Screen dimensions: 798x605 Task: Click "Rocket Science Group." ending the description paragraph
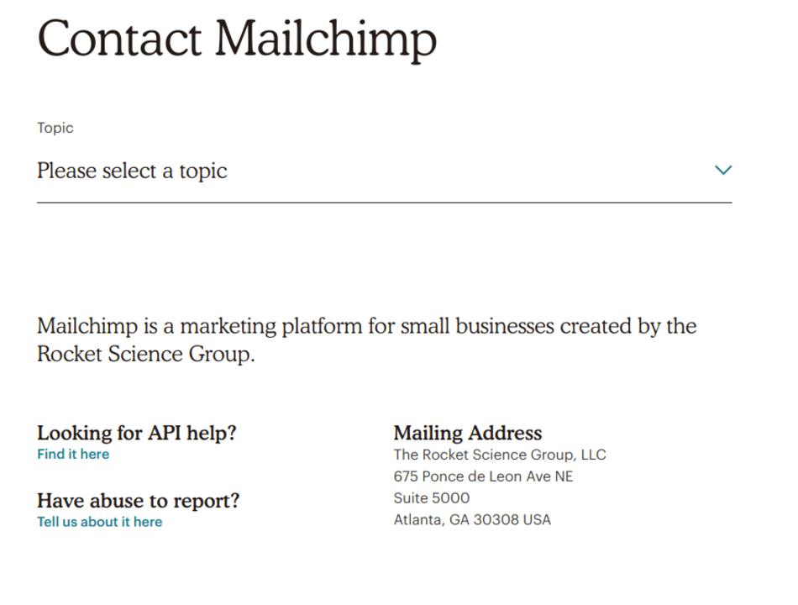tap(145, 354)
